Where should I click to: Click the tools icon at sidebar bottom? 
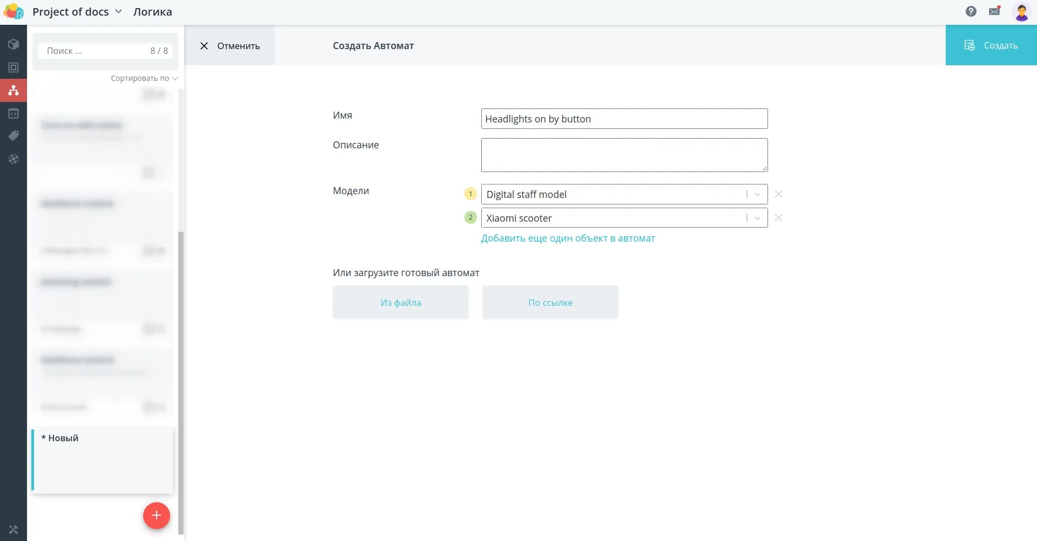pyautogui.click(x=14, y=530)
